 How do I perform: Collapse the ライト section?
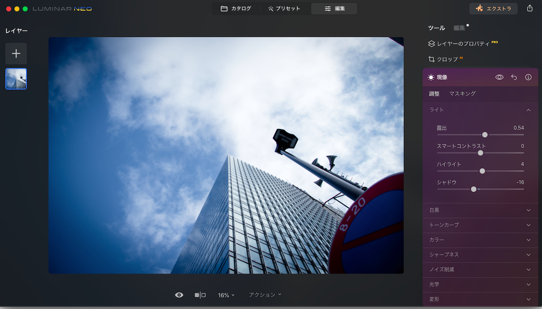528,110
